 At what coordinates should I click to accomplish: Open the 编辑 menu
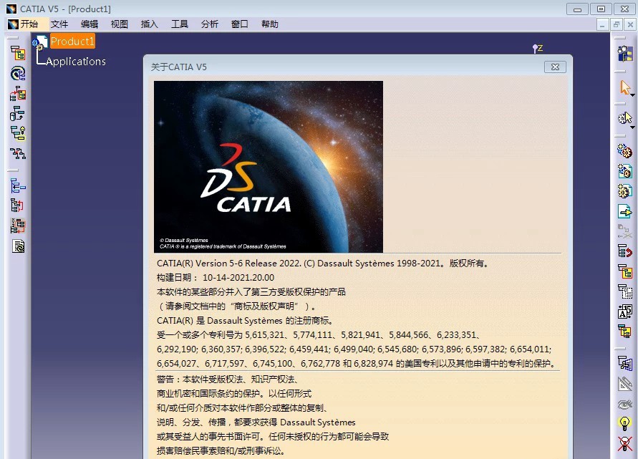click(90, 24)
